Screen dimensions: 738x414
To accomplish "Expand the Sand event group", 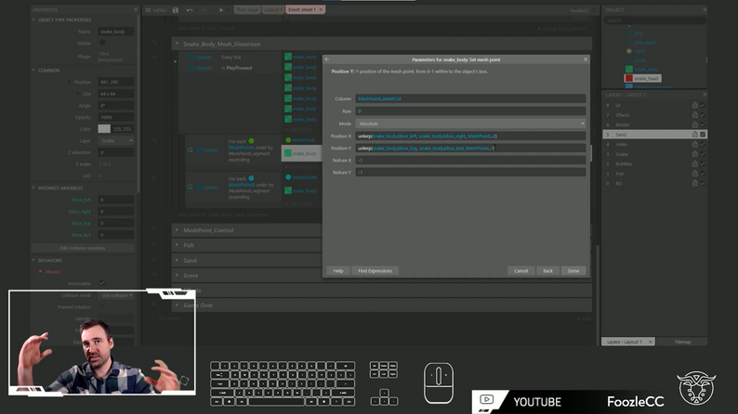I will point(177,260).
